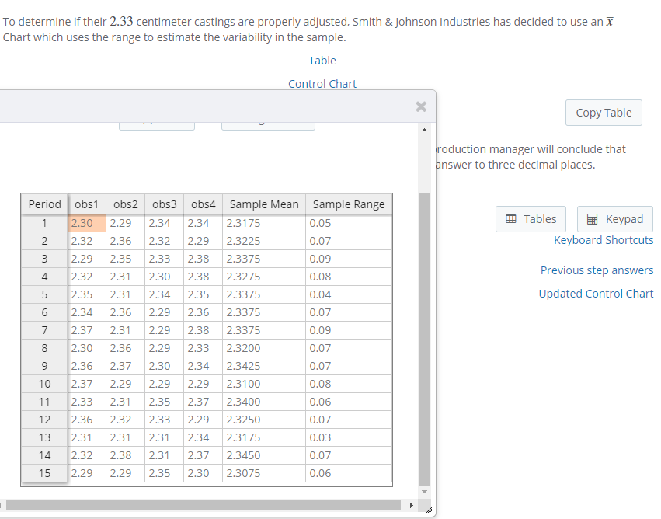Click sample mean 2.3200 in period 8
Image resolution: width=661 pixels, height=519 pixels.
click(x=264, y=348)
